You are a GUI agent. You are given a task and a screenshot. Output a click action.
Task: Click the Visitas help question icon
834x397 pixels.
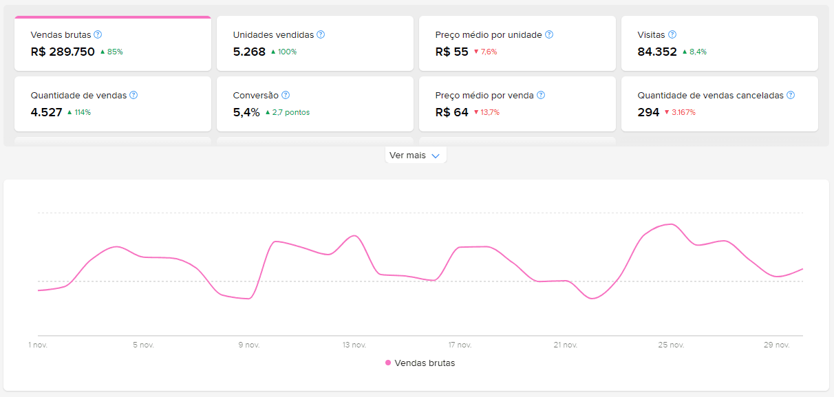672,34
